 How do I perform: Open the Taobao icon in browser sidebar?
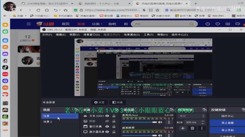[x=5, y=88]
